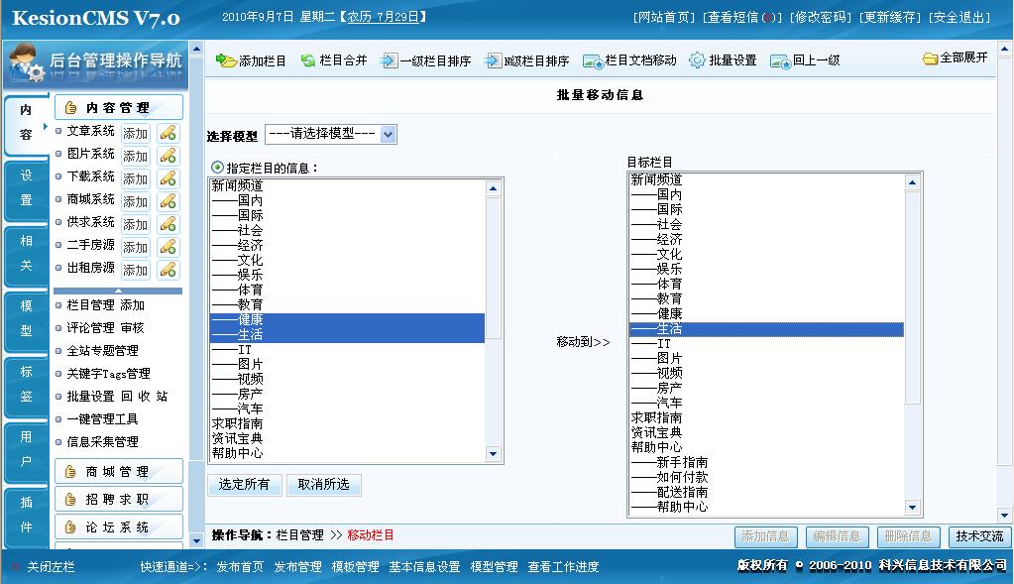Toggle the 关闭左栏 sidebar control
The width and height of the screenshot is (1014, 584).
(44, 567)
